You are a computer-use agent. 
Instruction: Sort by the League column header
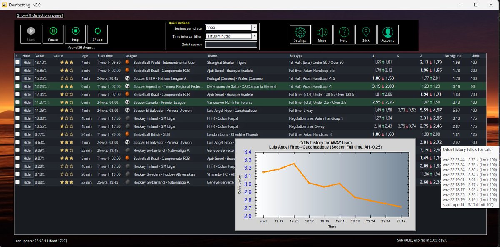tap(131, 56)
